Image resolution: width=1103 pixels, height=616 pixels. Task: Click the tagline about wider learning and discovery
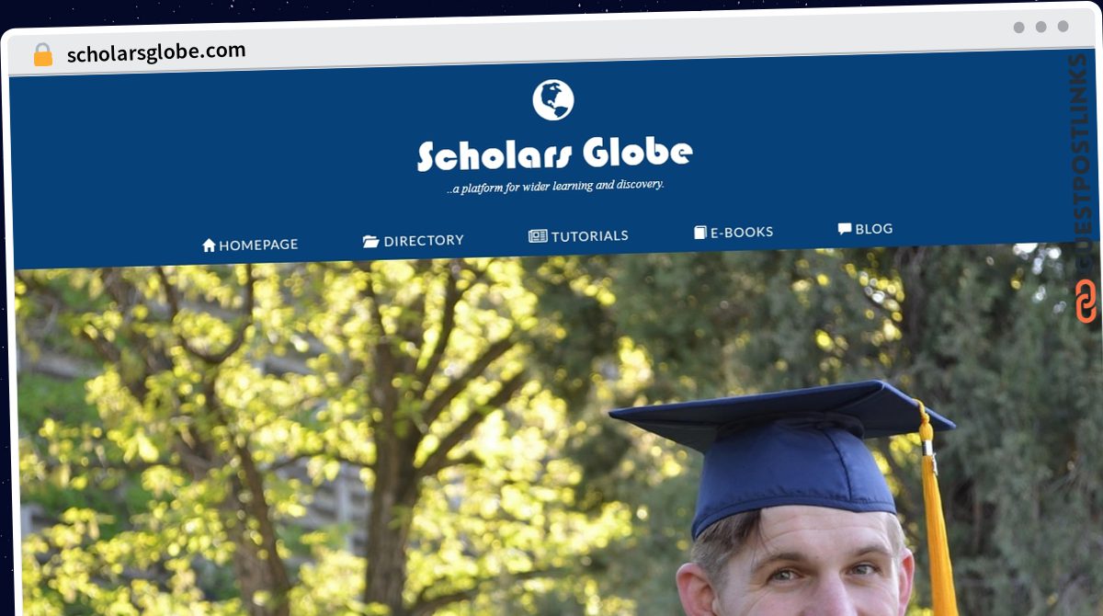pyautogui.click(x=554, y=187)
